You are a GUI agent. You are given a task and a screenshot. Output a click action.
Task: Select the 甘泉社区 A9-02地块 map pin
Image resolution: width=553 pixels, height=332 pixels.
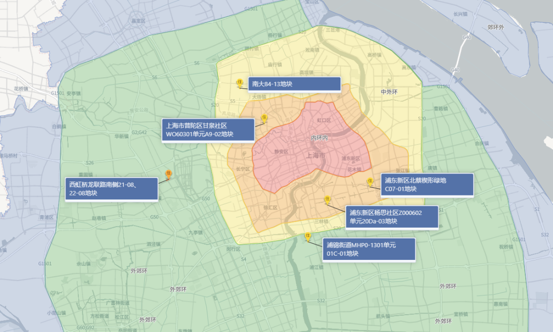pyautogui.click(x=264, y=118)
